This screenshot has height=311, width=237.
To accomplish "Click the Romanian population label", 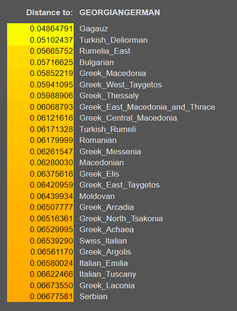I will point(98,141).
